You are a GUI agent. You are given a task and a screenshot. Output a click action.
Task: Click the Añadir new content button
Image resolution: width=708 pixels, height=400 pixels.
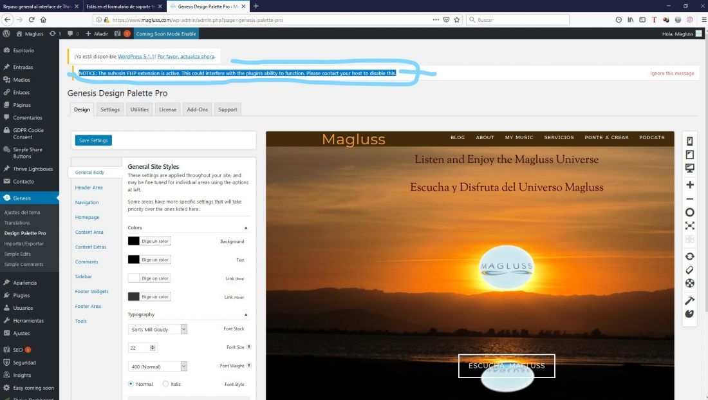pos(97,33)
